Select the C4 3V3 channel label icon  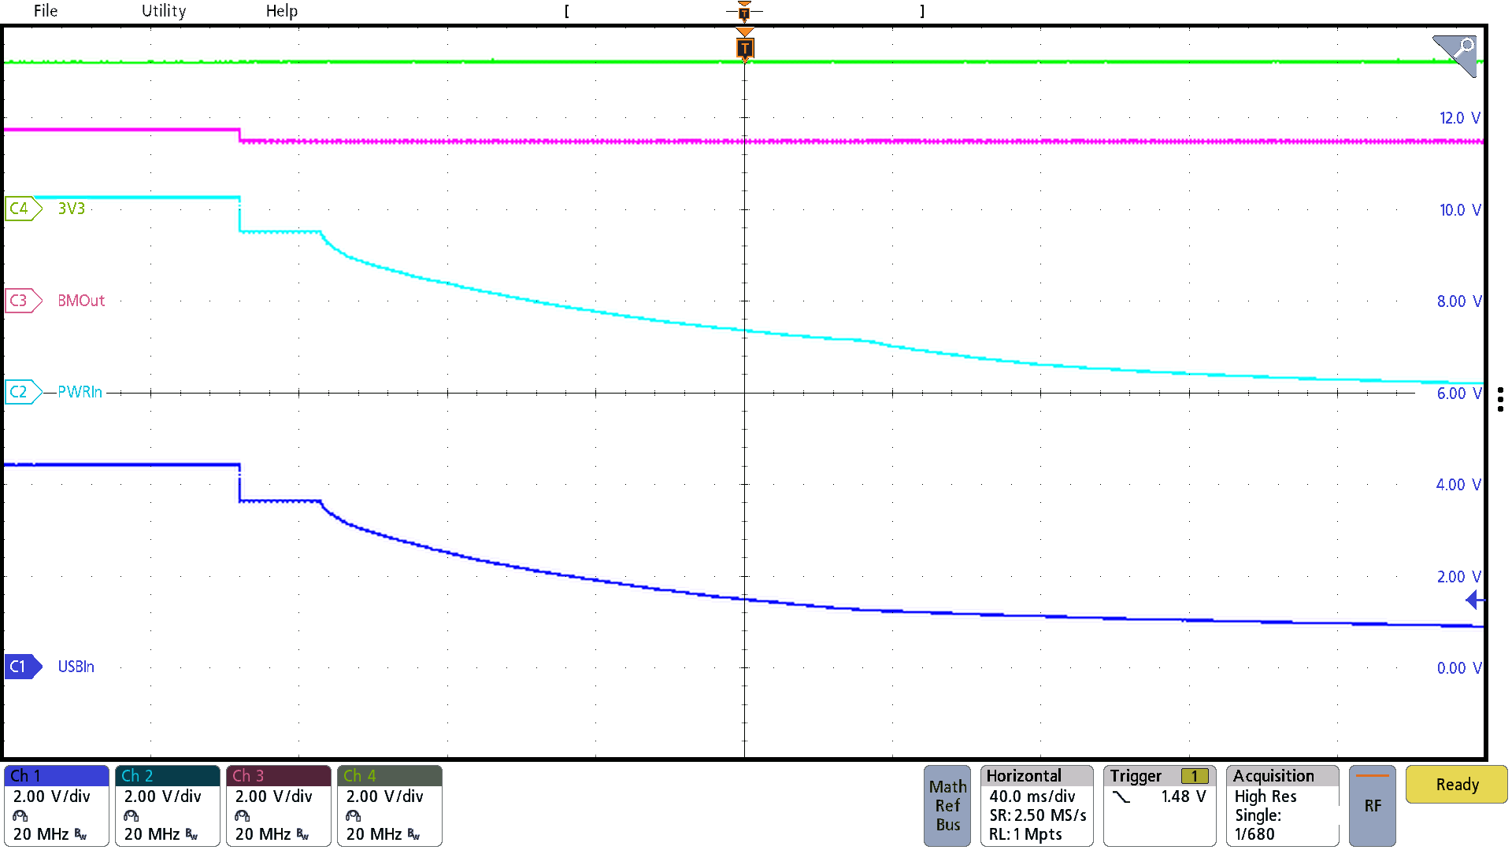tap(20, 209)
